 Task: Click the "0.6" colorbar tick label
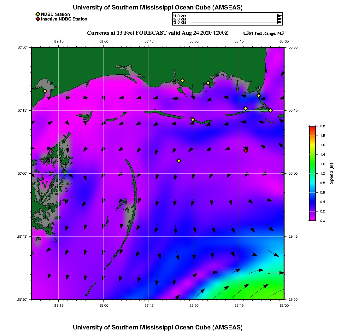(322, 192)
